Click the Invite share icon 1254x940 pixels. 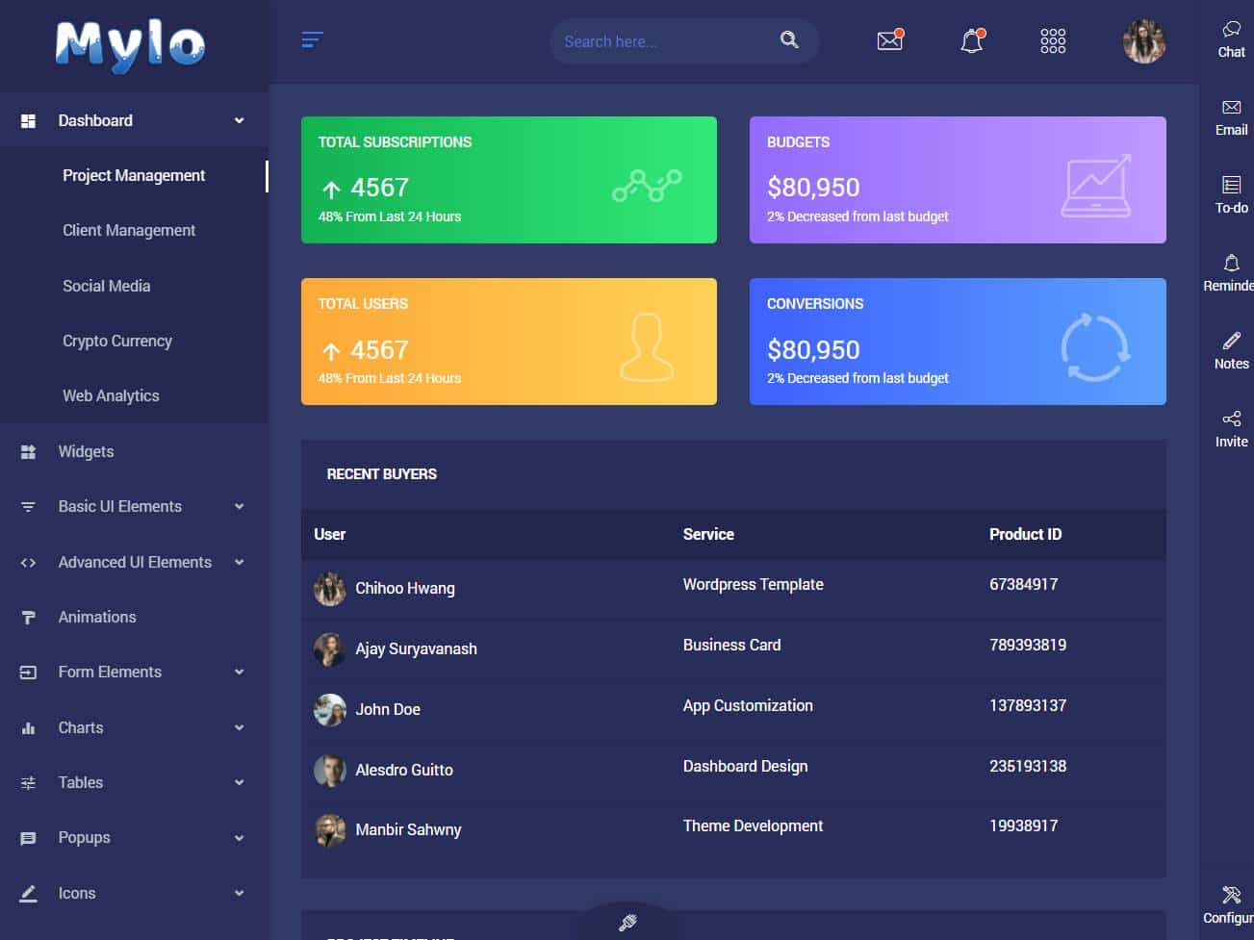[1232, 424]
